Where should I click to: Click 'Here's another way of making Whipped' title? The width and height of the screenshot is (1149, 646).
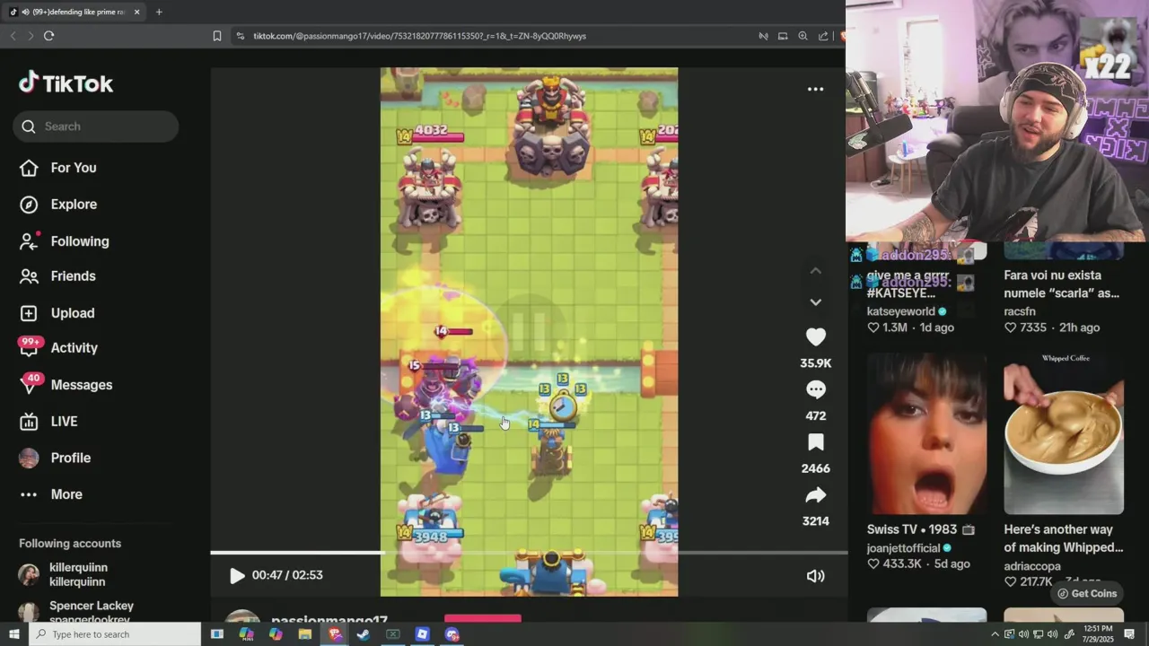1064,538
